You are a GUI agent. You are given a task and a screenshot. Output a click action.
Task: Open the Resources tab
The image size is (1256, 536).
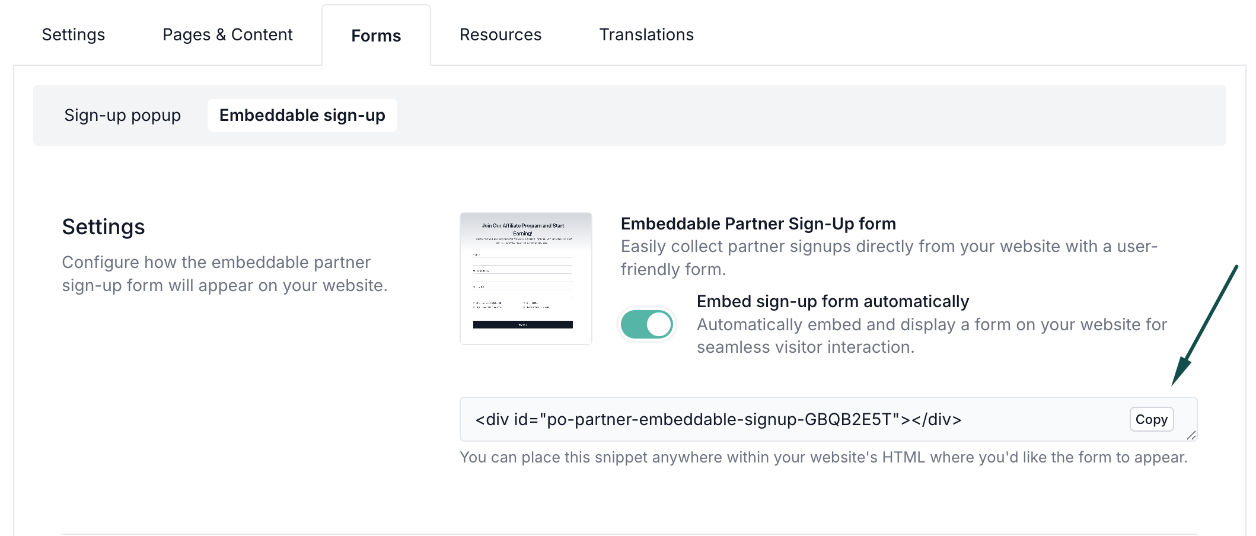(x=500, y=34)
